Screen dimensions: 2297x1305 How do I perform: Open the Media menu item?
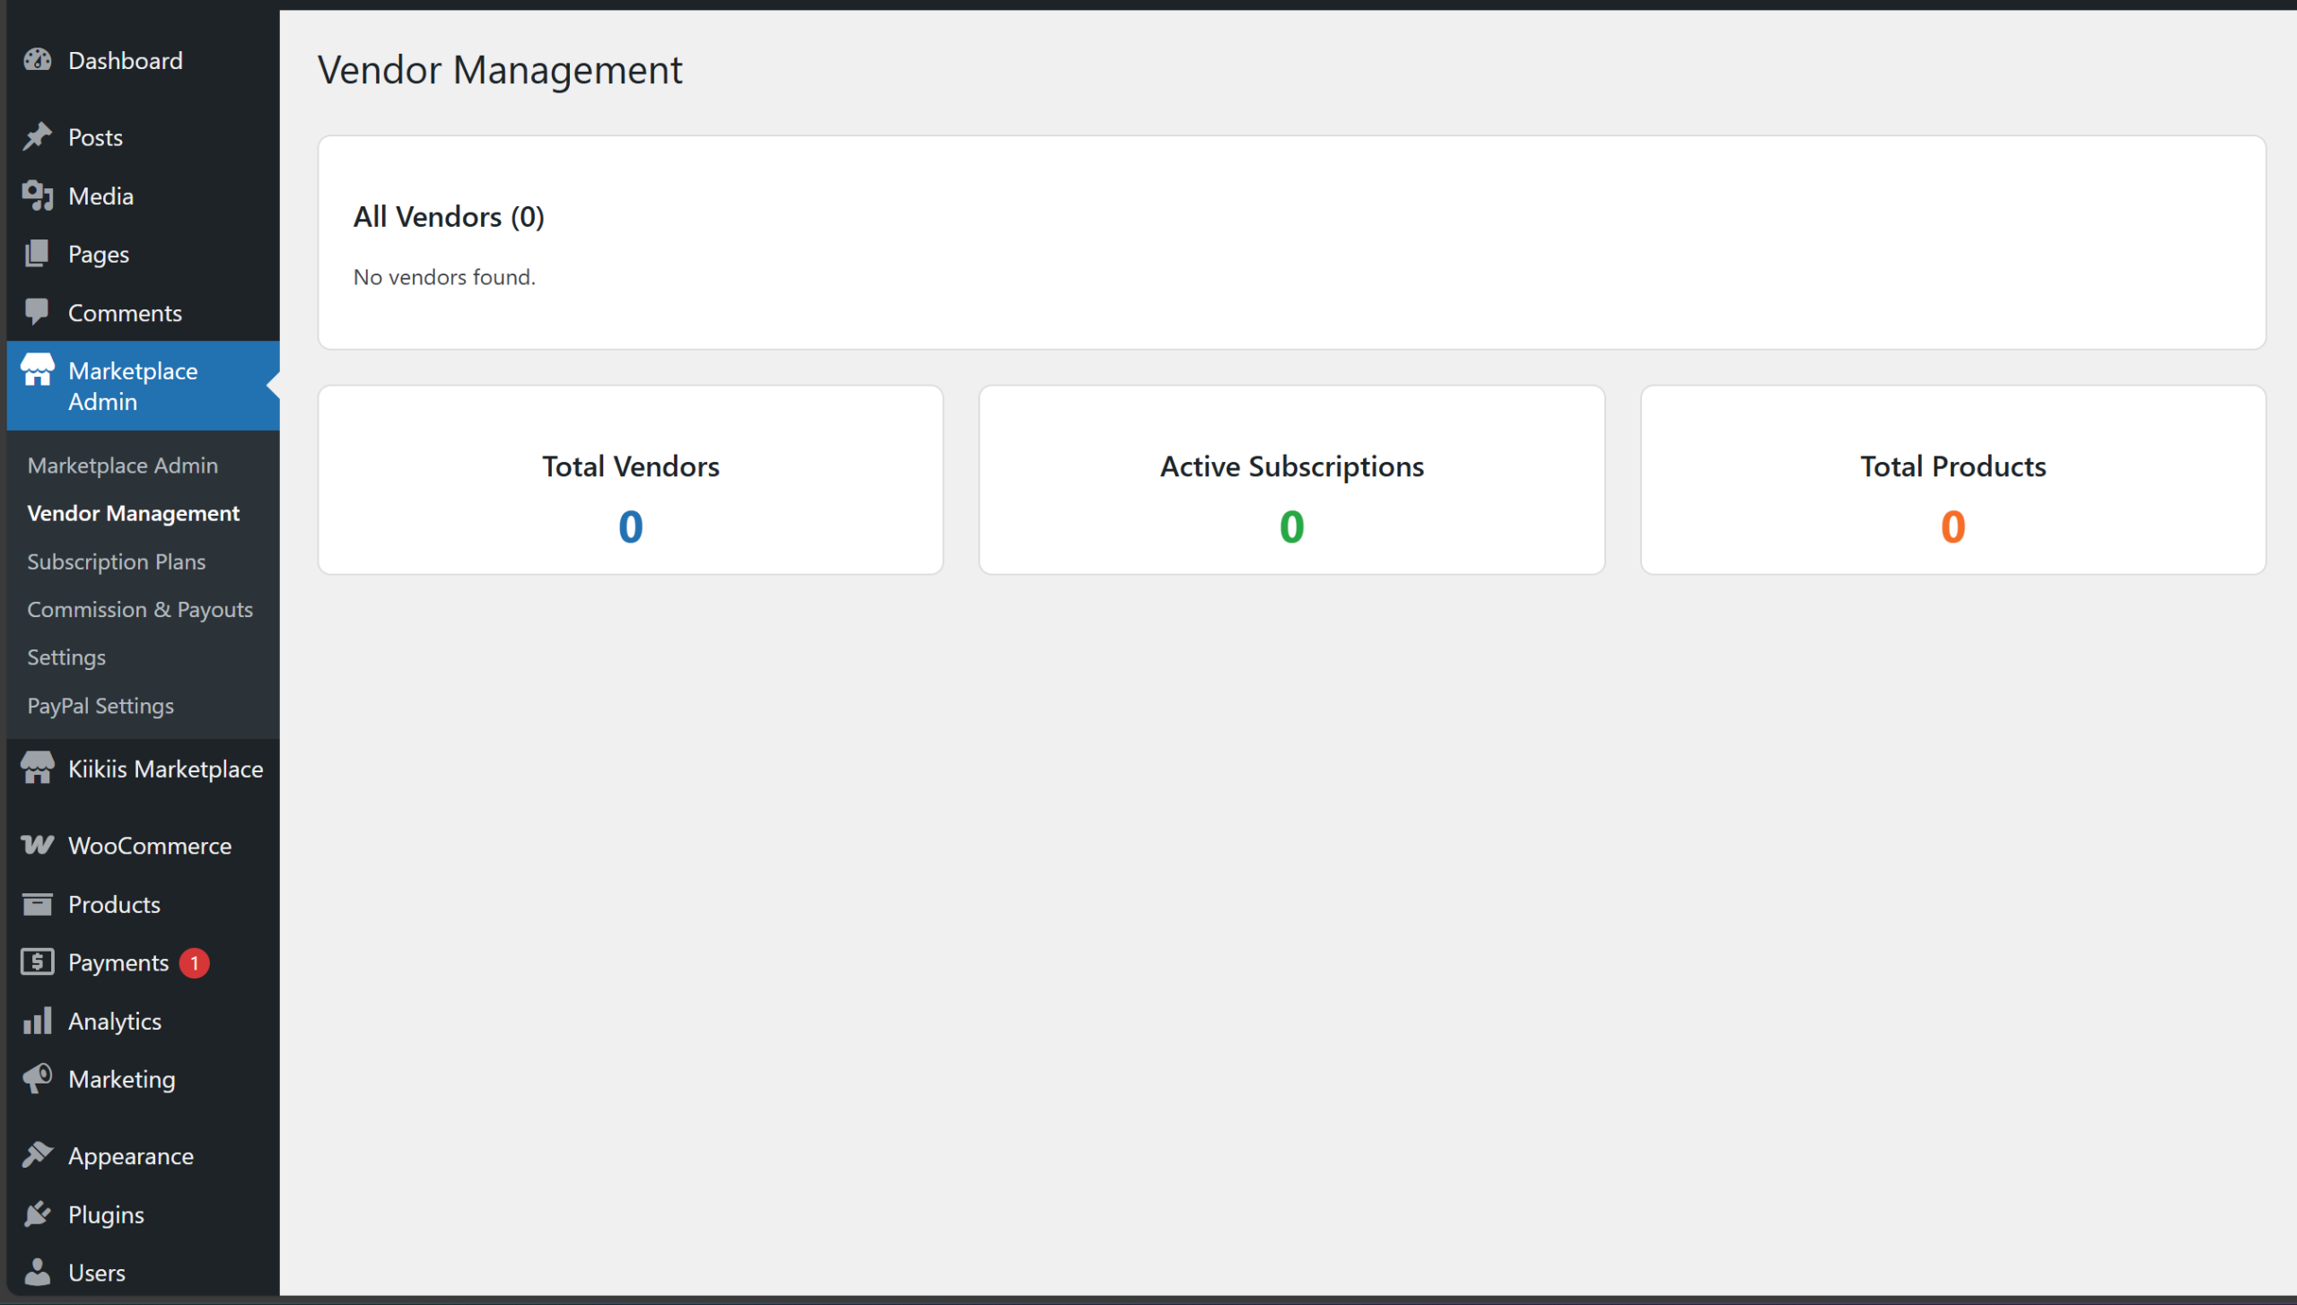(144, 196)
